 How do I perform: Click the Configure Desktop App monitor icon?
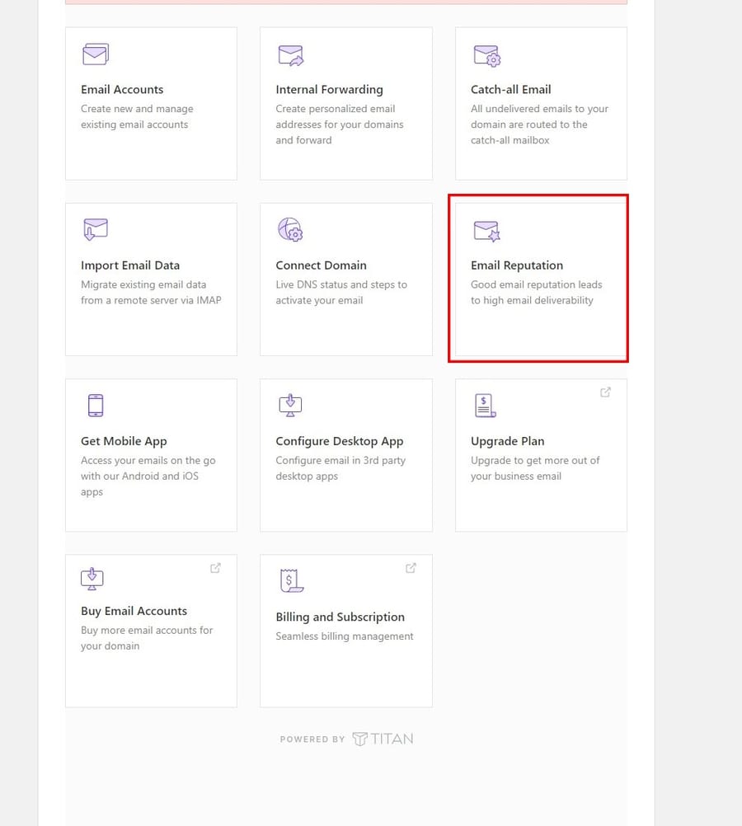(x=290, y=405)
